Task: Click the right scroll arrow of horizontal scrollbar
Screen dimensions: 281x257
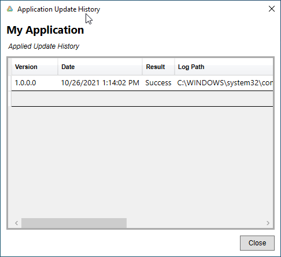Action: point(268,223)
